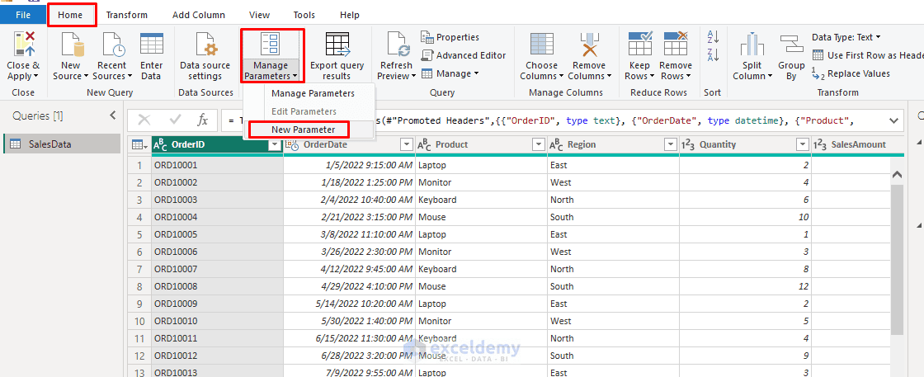
Task: Click the Enter Data table icon
Action: [152, 45]
